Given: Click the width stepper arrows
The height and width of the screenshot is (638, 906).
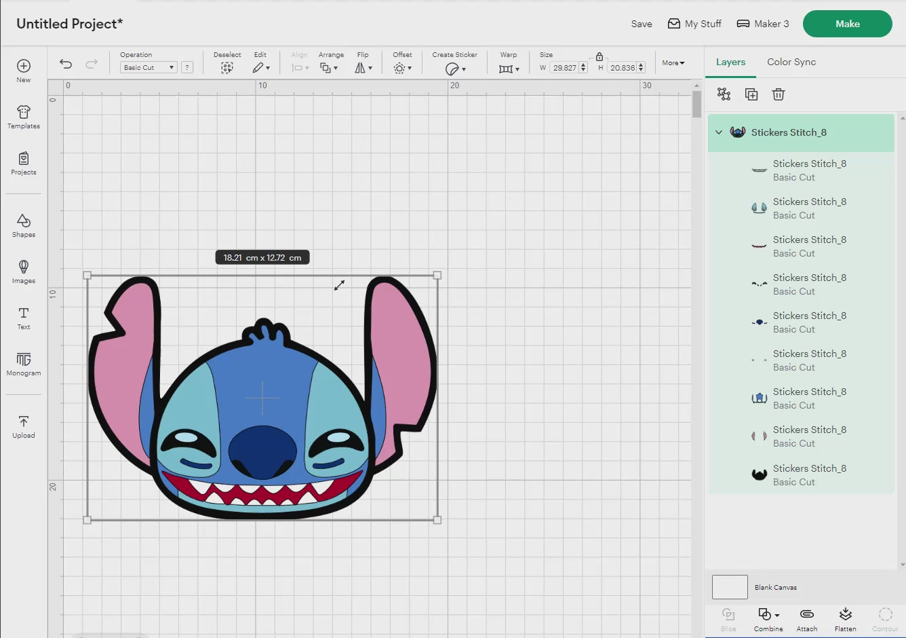Looking at the screenshot, I should click(x=583, y=67).
